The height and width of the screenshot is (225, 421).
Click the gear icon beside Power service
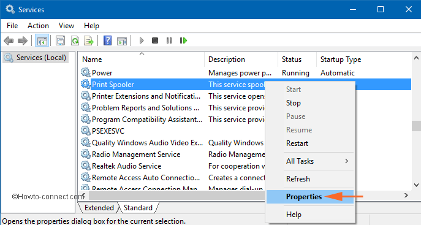click(86, 72)
